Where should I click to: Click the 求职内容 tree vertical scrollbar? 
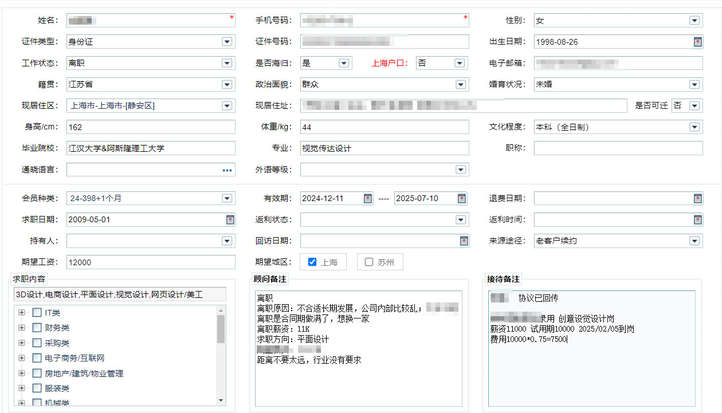(221, 356)
